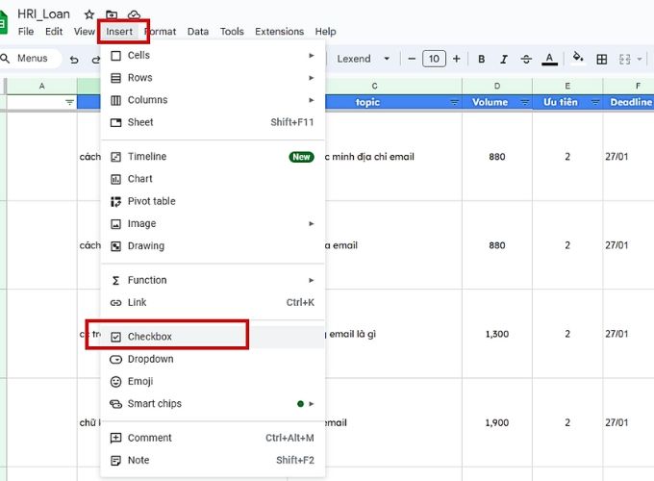Viewport: 654px width, 481px height.
Task: Select column E header
Action: 567,86
